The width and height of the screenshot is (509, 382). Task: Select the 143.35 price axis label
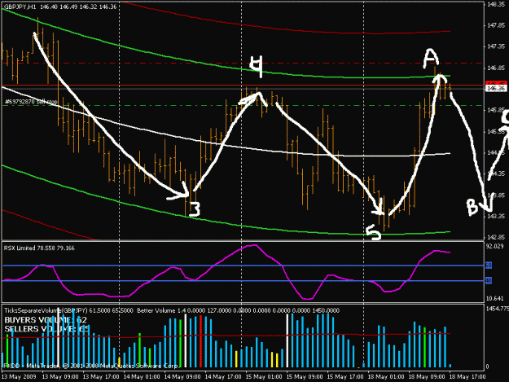point(496,216)
